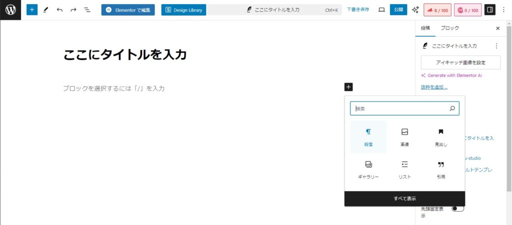512x225 pixels.
Task: Switch to the ブロック tab
Action: click(449, 28)
